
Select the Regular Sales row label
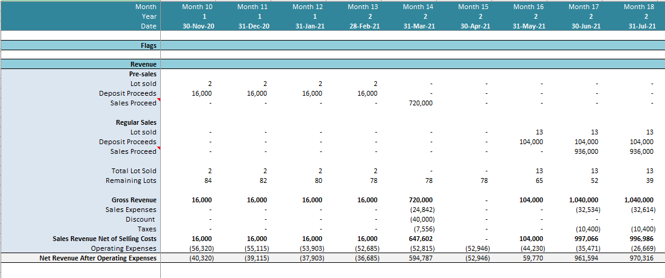(136, 122)
